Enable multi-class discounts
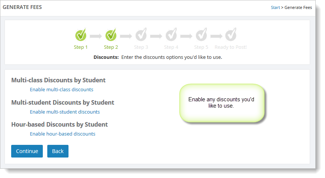Image resolution: width=325 pixels, height=178 pixels. pyautogui.click(x=61, y=89)
